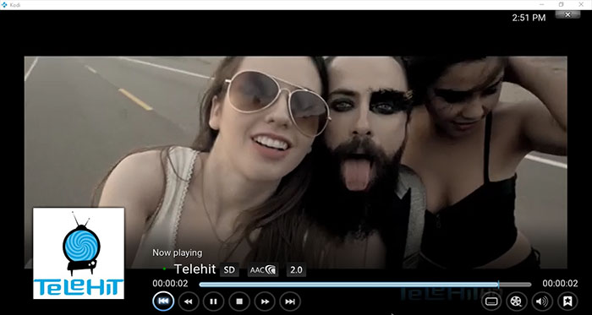Pause the Telehit stream
592x315 pixels.
click(x=213, y=301)
